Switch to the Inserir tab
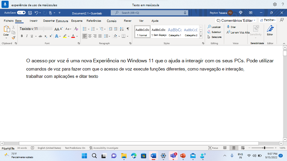The width and height of the screenshot is (287, 161). point(34,21)
